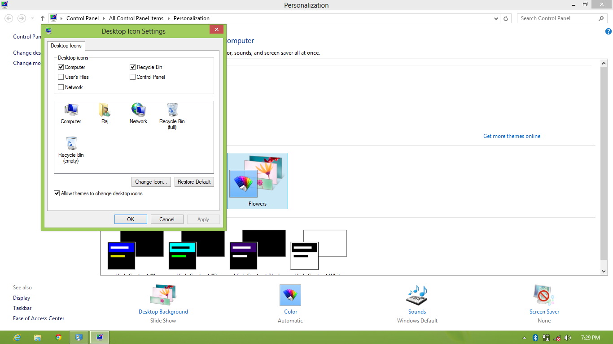The height and width of the screenshot is (344, 613).
Task: Select the Desktop Icons tab
Action: [x=66, y=46]
